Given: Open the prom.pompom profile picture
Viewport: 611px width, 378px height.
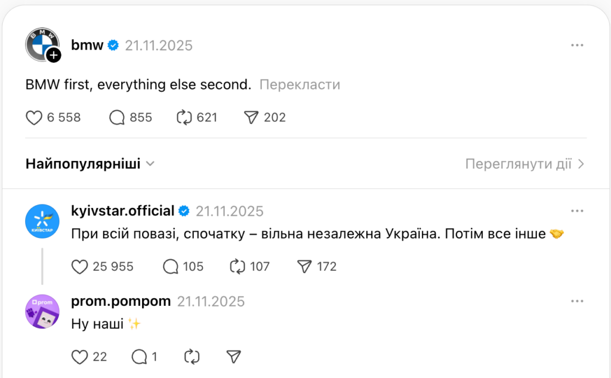Looking at the screenshot, I should pyautogui.click(x=42, y=311).
